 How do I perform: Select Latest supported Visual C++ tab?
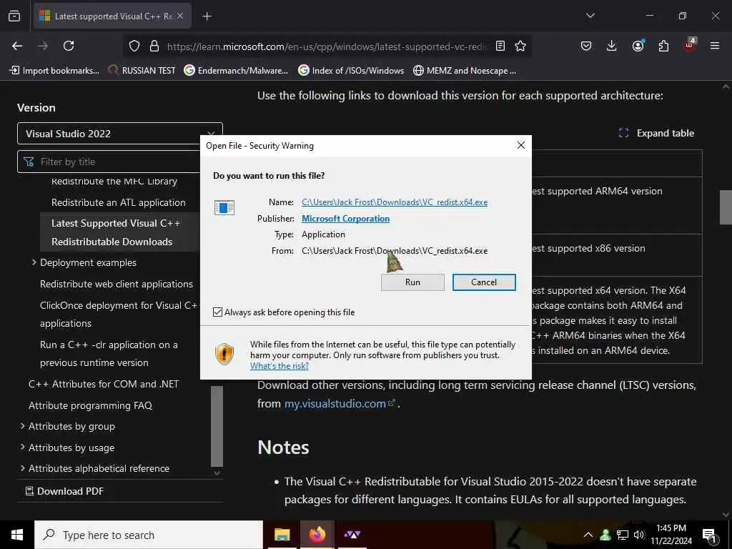112,16
